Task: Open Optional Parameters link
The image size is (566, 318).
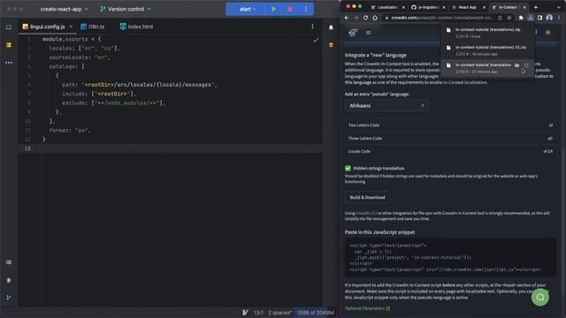Action: [367, 308]
